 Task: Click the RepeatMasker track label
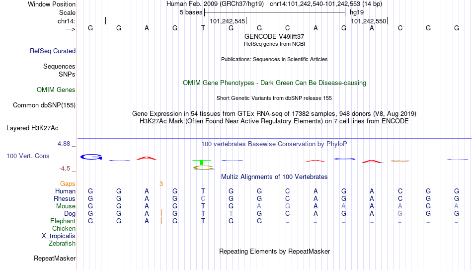[55, 258]
